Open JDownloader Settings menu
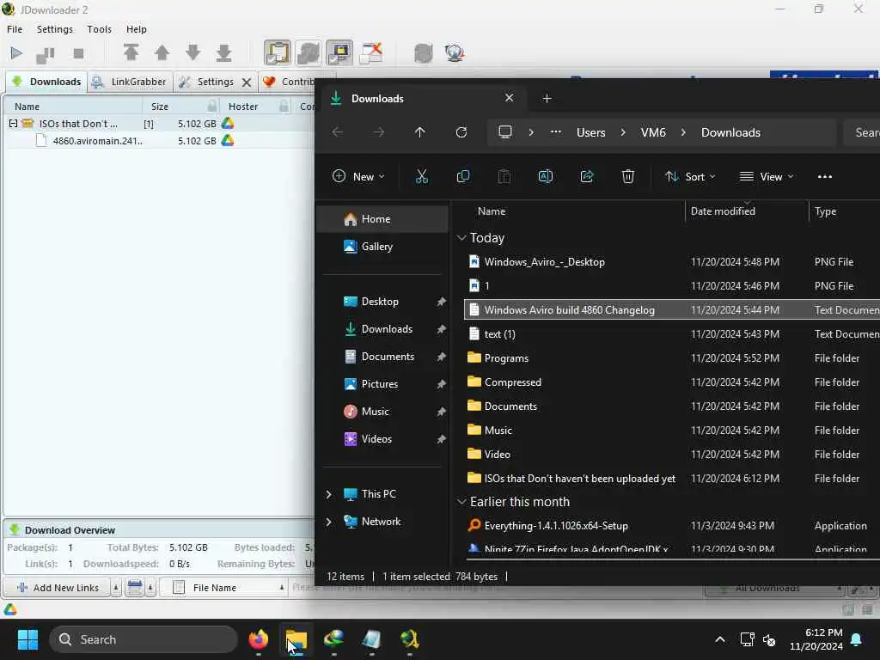Viewport: 880px width, 660px height. tap(54, 29)
